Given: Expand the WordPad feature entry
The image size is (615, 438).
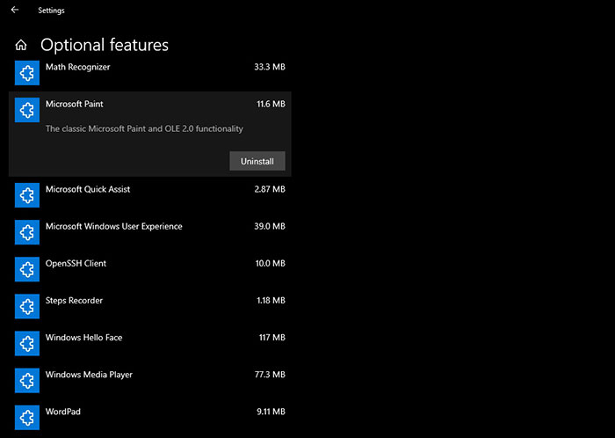Looking at the screenshot, I should pyautogui.click(x=150, y=418).
